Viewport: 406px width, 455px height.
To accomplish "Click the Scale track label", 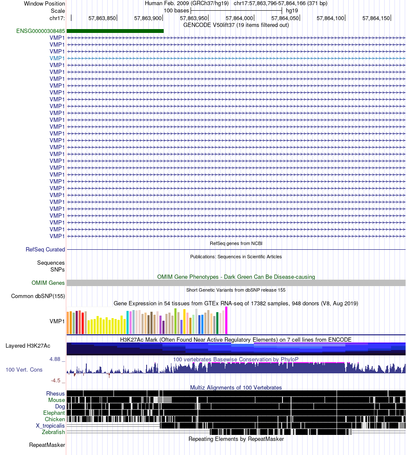I will coord(58,11).
